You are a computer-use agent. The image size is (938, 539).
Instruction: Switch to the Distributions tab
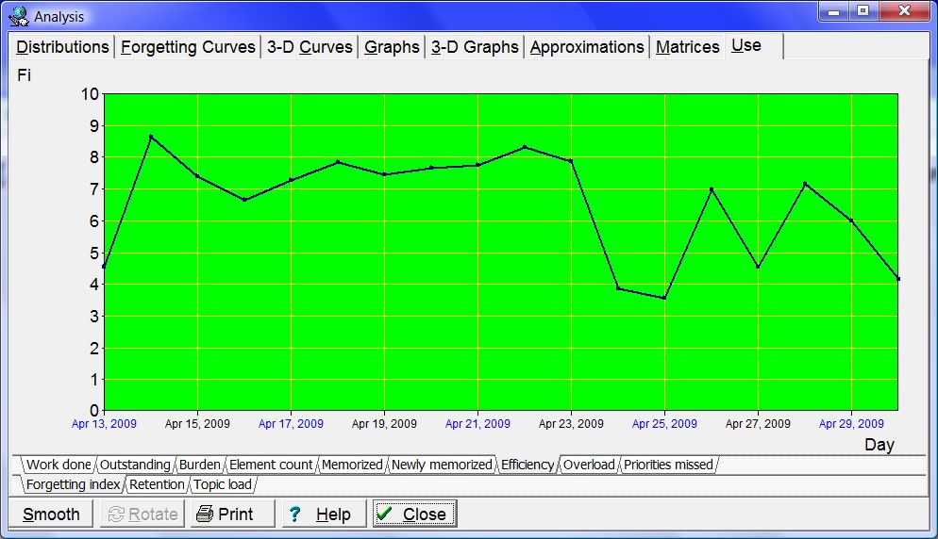(62, 47)
